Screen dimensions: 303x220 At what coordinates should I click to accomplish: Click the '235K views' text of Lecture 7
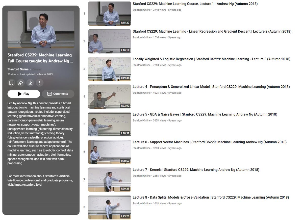point(160,176)
